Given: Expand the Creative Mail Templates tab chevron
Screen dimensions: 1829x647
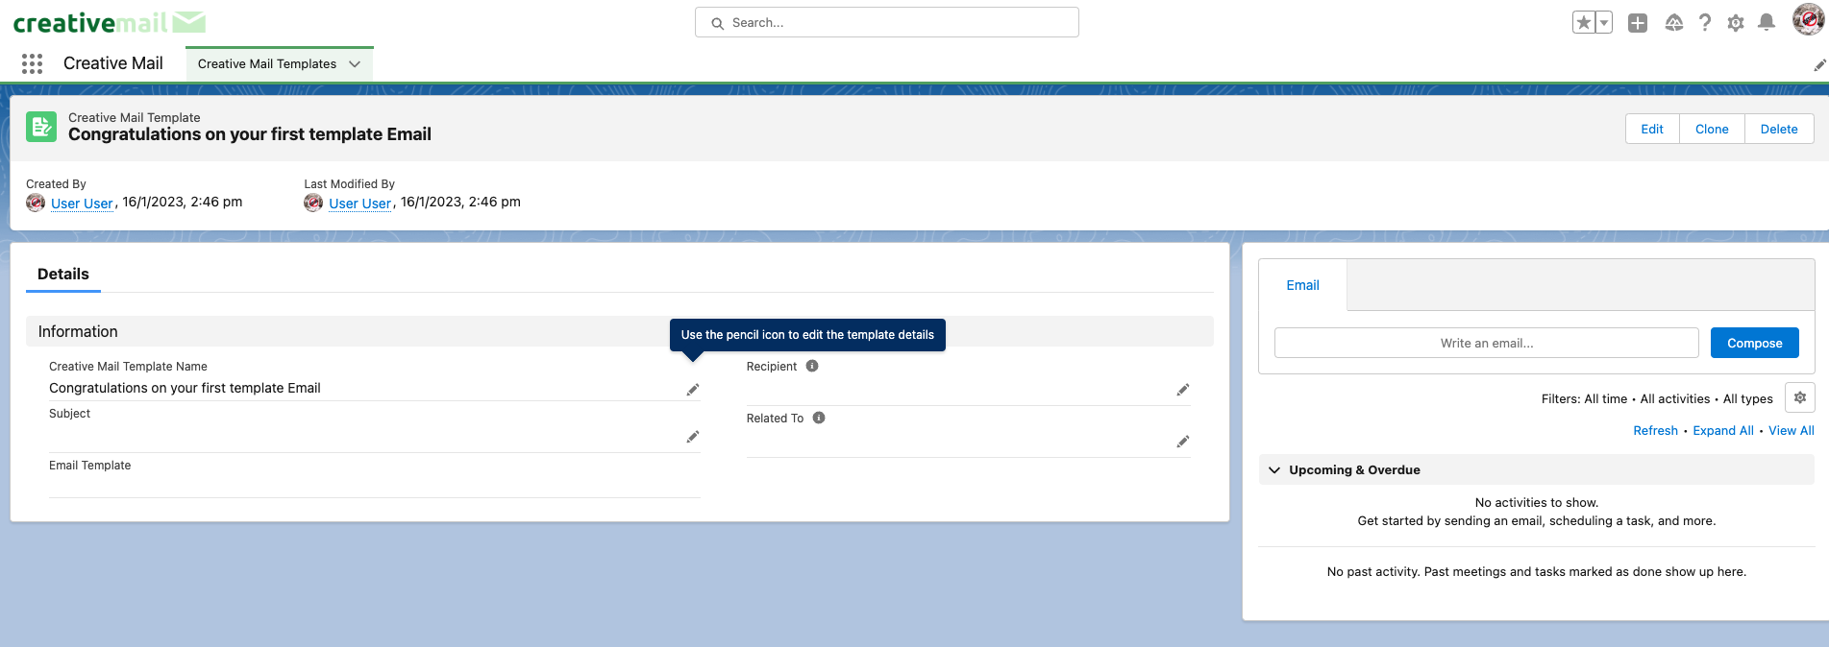Looking at the screenshot, I should tap(355, 64).
